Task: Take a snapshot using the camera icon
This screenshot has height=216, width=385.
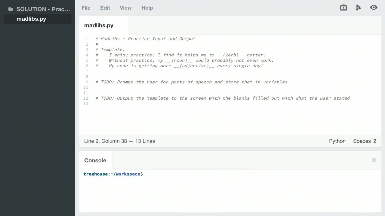Action: coord(343,7)
